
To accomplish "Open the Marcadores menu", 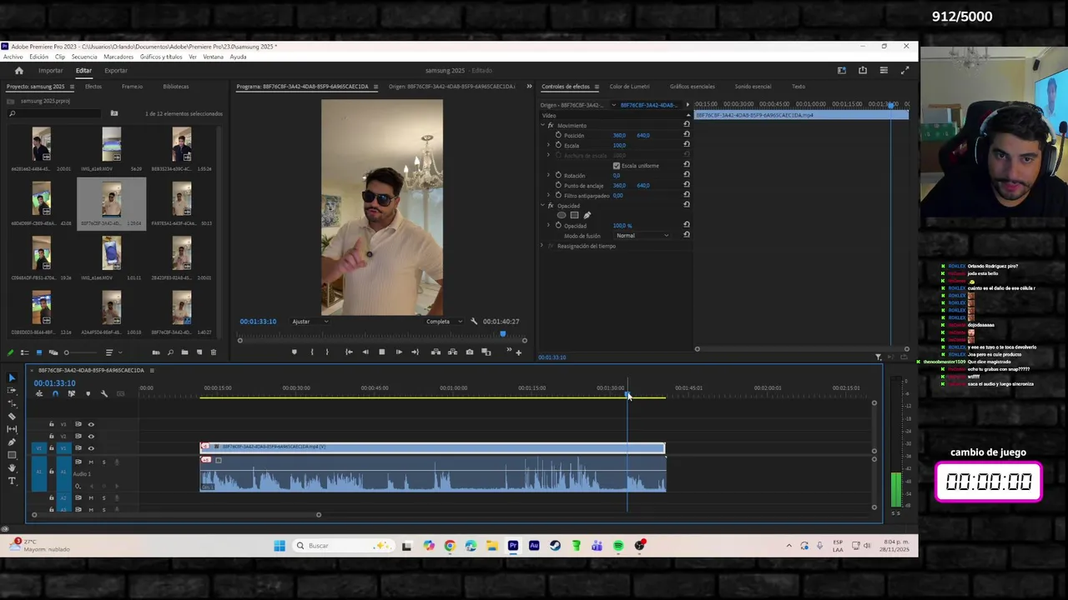I will pos(118,57).
